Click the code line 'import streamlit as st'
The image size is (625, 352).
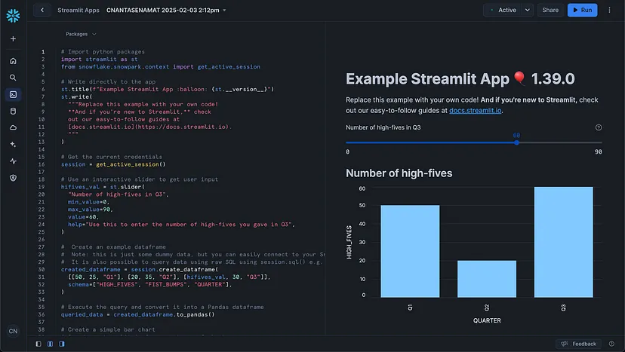pos(99,60)
